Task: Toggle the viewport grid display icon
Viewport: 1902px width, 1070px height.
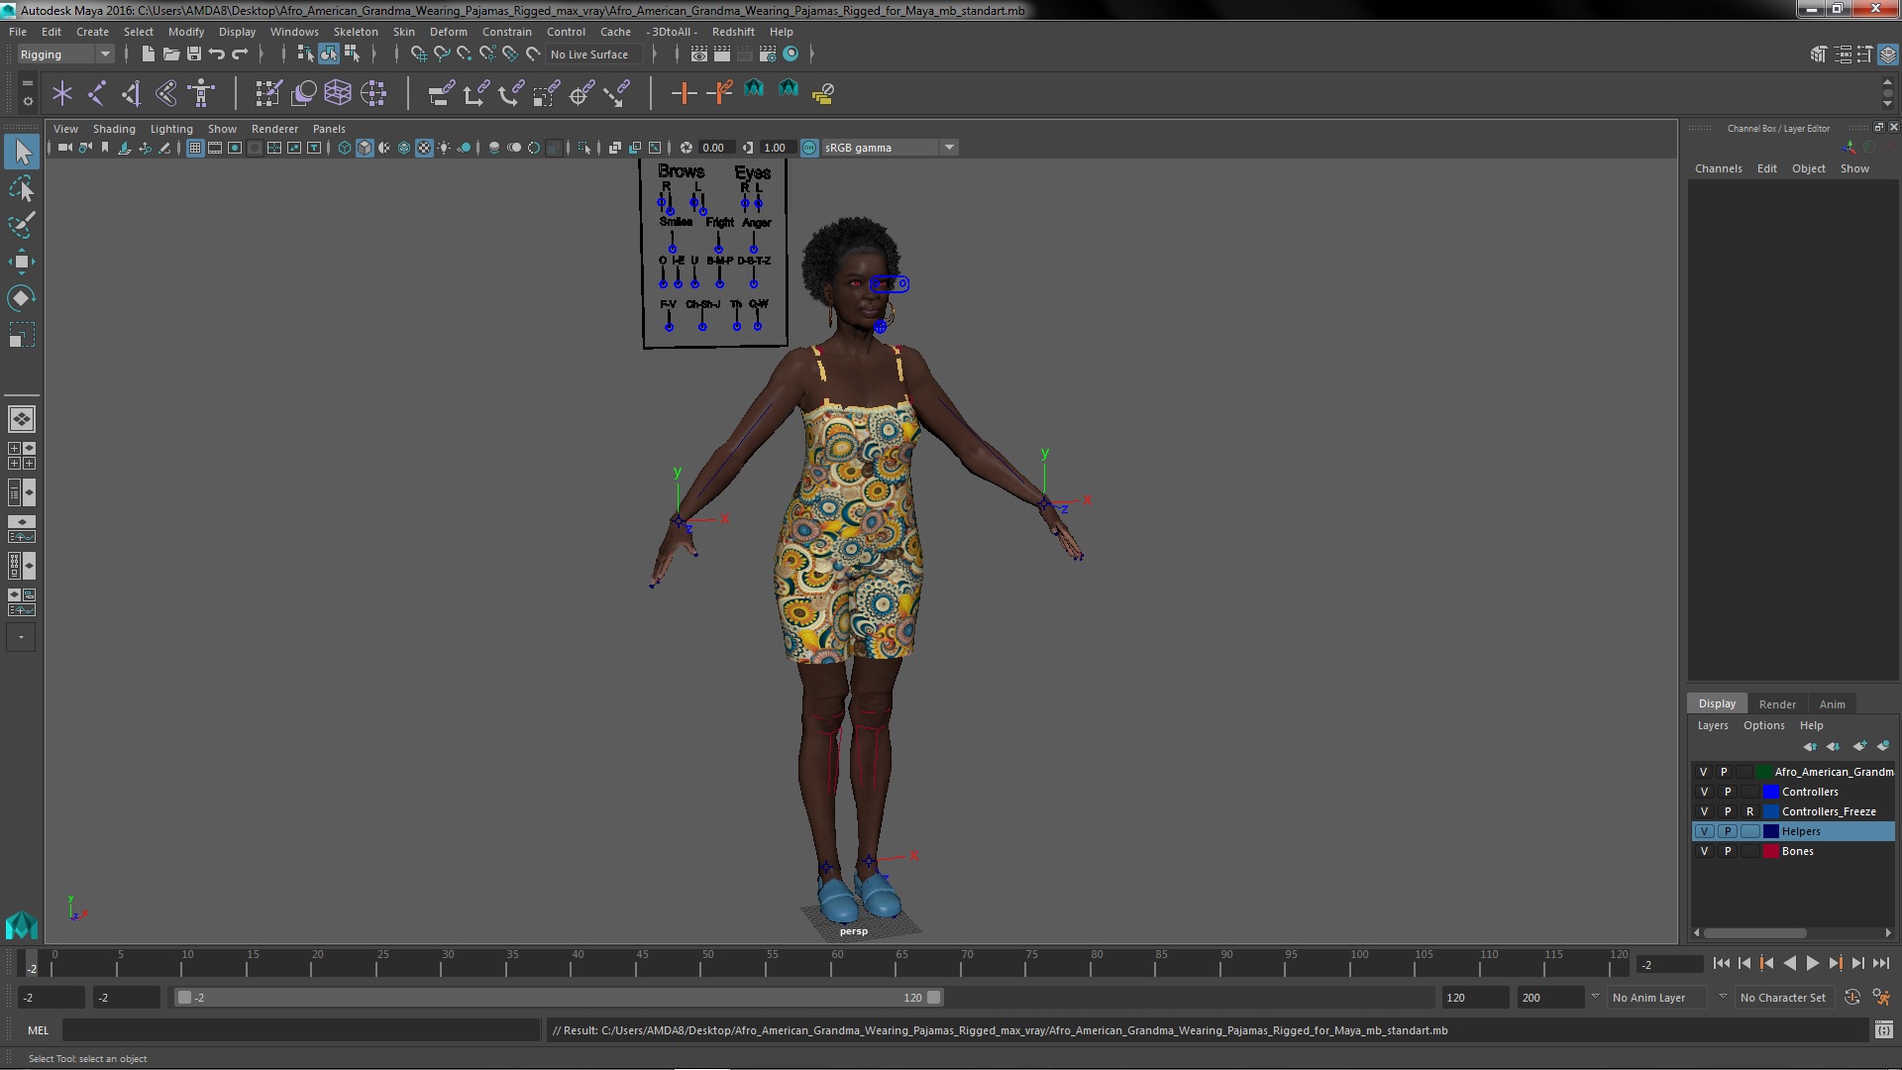Action: pyautogui.click(x=195, y=148)
